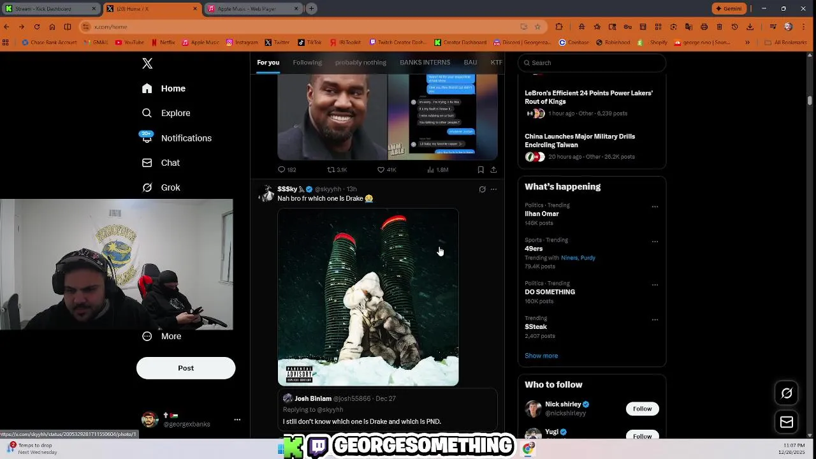Reload the page
This screenshot has width=816, height=459.
click(37, 27)
